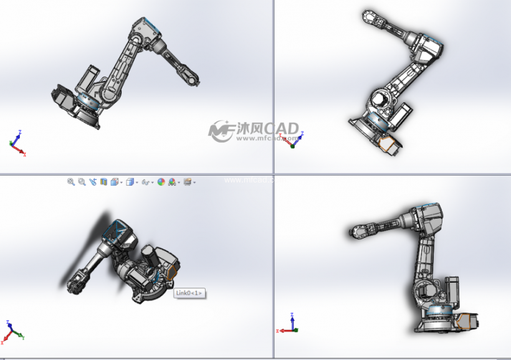The image size is (511, 360).
Task: Open the View Orientation cube icon
Action: pos(114,181)
